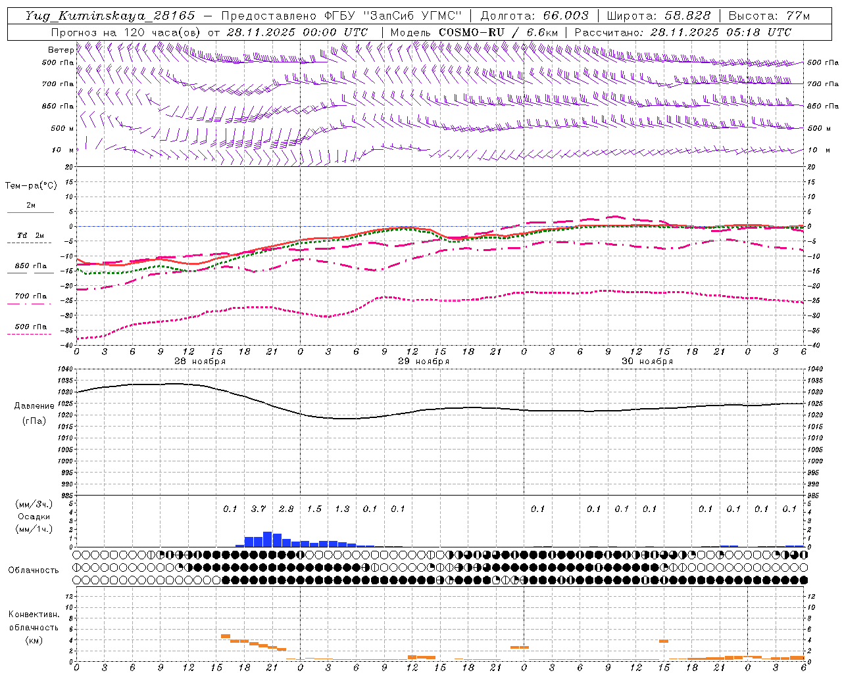Screen dimensions: 842x673
Task: Click the Долгота: 66.003 header field
Action: point(535,16)
